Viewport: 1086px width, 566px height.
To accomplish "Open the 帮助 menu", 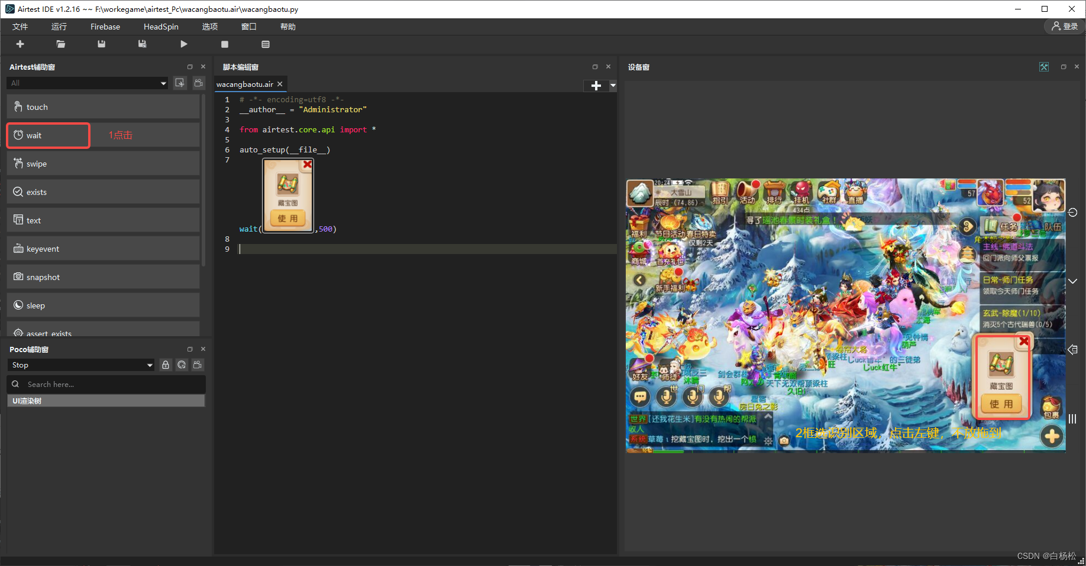I will click(288, 27).
